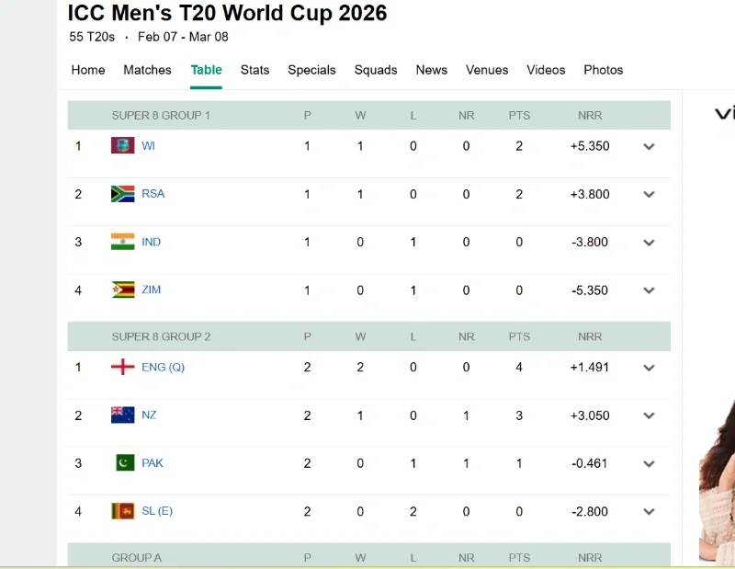
Task: Switch to the Matches tab
Action: tap(147, 70)
